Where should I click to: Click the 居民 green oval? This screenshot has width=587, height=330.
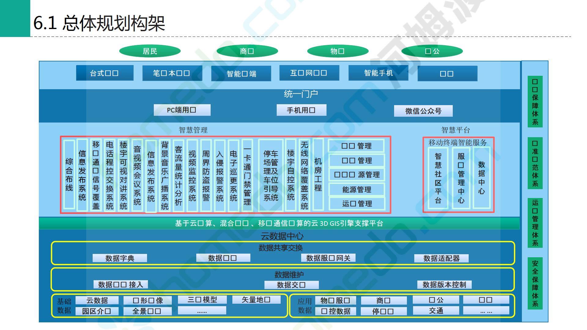(150, 51)
